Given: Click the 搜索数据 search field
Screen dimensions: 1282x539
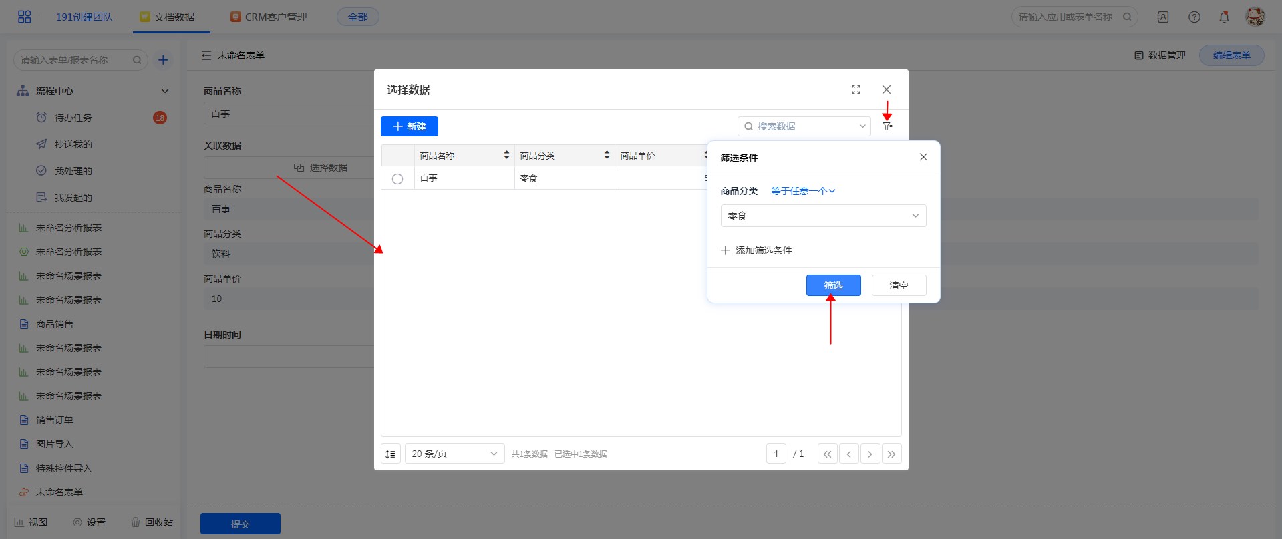Looking at the screenshot, I should point(802,126).
